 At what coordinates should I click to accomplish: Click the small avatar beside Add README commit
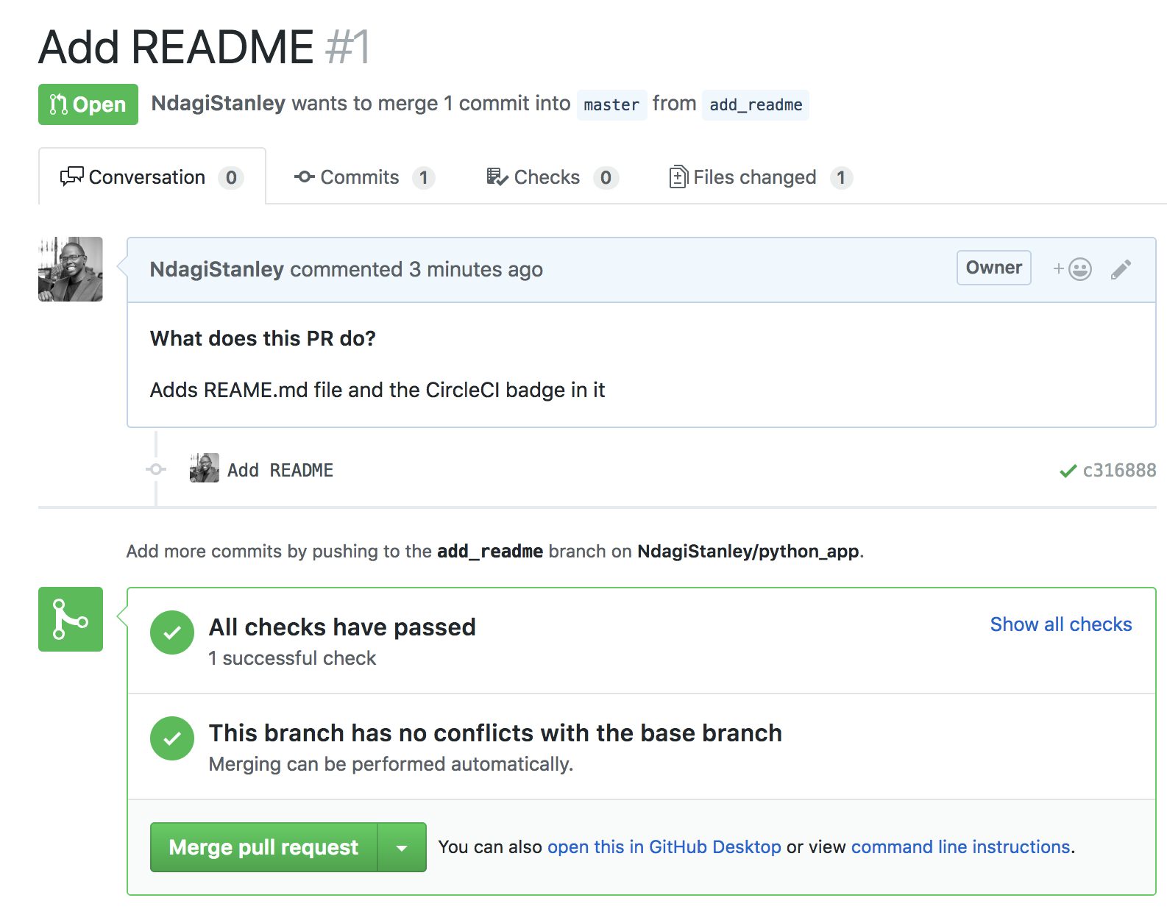click(205, 468)
